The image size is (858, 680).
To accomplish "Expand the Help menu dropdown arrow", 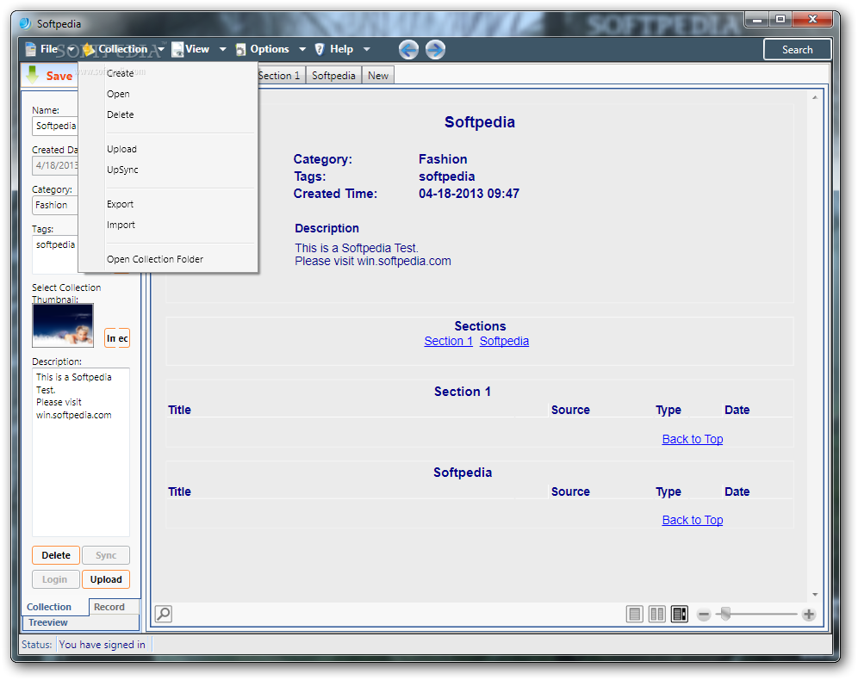I will pos(367,49).
